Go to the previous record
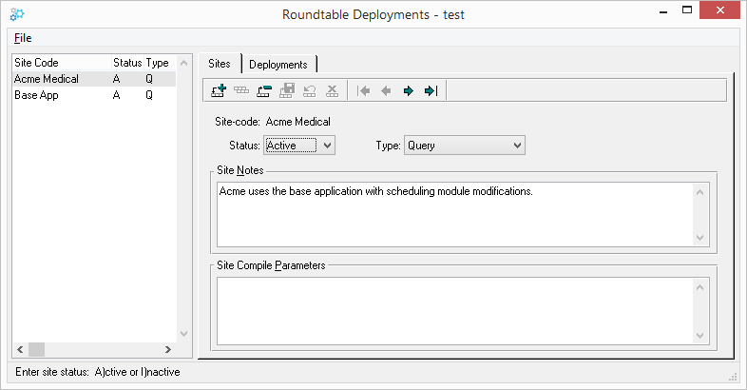Image resolution: width=747 pixels, height=390 pixels. click(x=386, y=90)
